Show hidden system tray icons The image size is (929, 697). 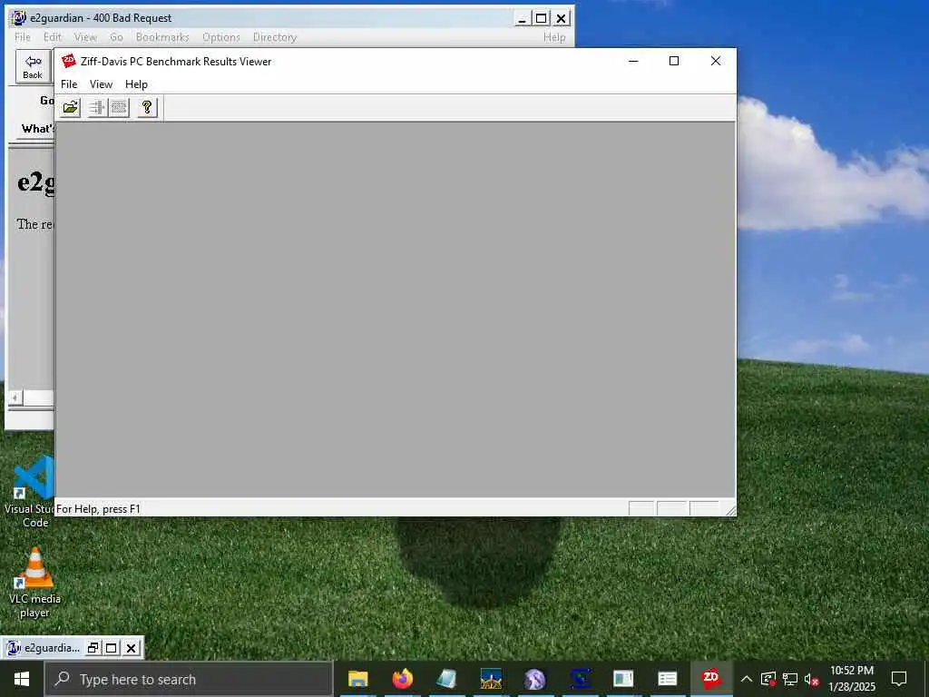(x=747, y=679)
